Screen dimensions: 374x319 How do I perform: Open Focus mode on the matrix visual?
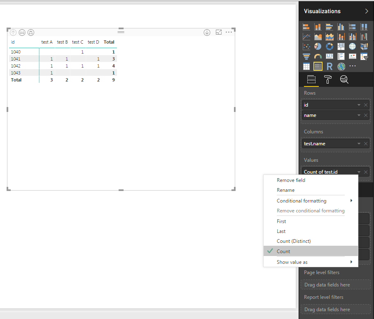coord(219,32)
